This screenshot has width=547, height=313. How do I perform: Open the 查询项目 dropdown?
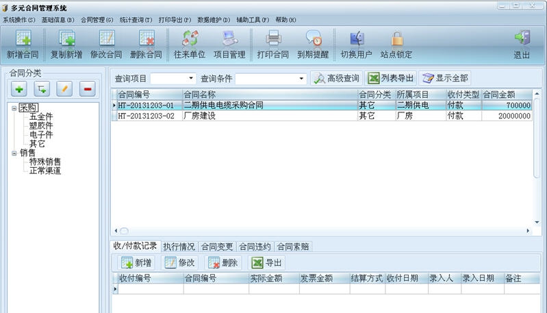coord(191,78)
